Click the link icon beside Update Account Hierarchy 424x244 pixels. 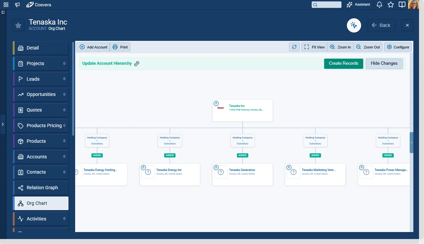[137, 63]
